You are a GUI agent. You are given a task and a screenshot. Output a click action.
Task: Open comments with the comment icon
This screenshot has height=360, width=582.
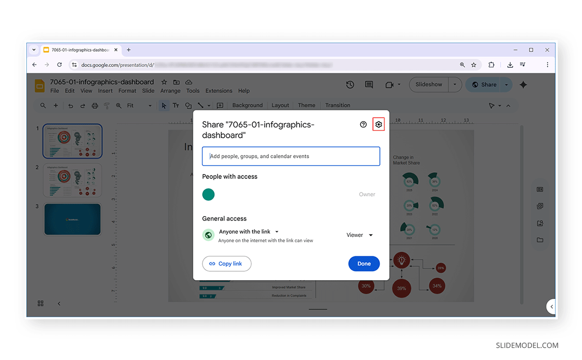pos(369,84)
